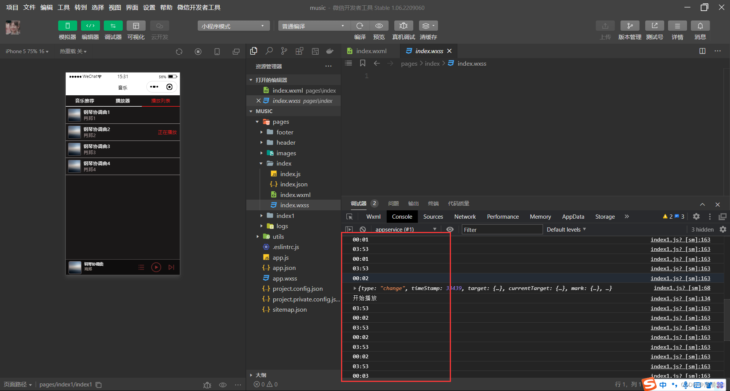The height and width of the screenshot is (391, 730).
Task: Click the compile refresh icon
Action: (x=360, y=26)
